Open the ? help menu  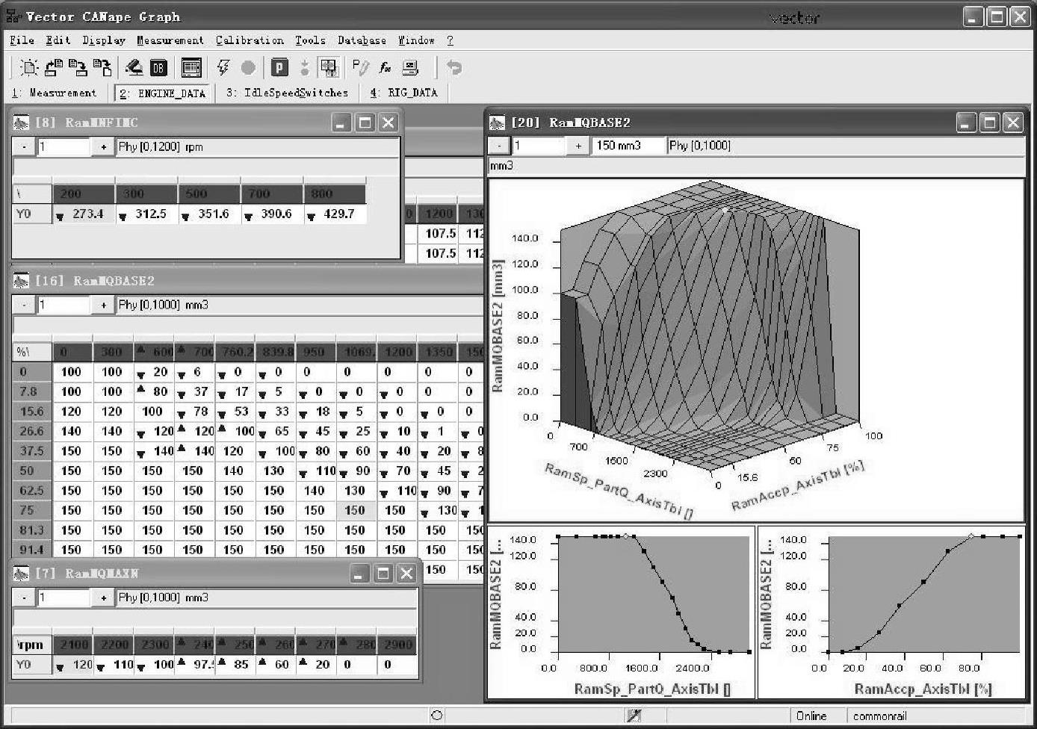450,40
